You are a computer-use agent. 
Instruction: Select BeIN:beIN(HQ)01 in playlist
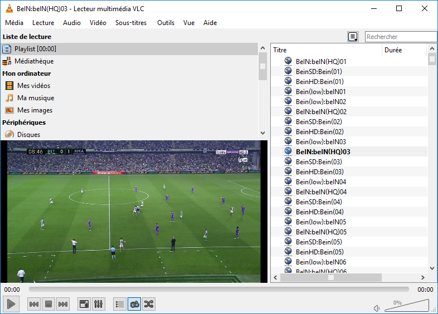pos(349,61)
